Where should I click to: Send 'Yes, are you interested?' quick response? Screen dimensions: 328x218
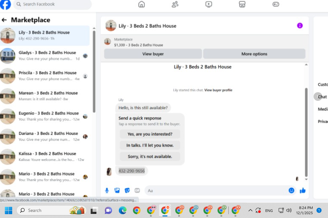150,134
